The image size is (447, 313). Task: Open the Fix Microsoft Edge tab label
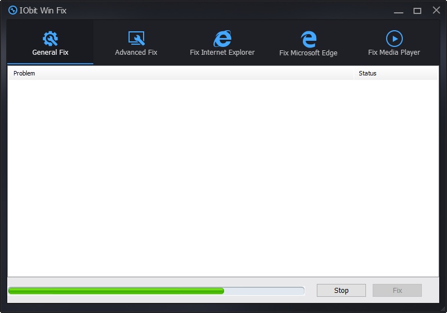pyautogui.click(x=308, y=53)
